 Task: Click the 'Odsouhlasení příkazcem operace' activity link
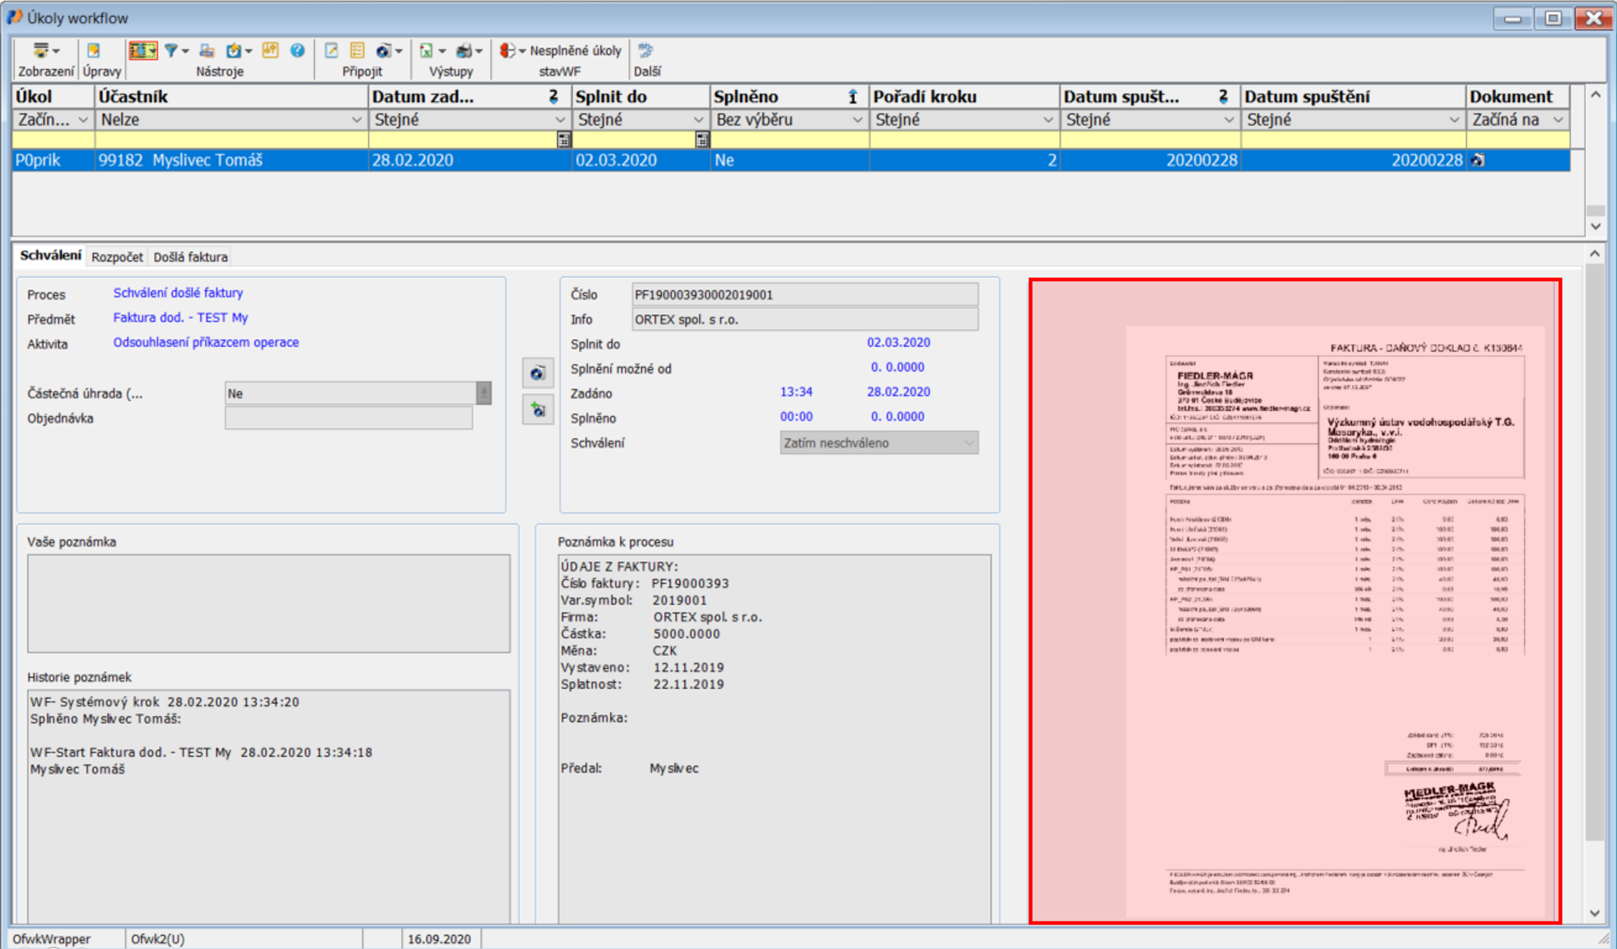(x=206, y=343)
